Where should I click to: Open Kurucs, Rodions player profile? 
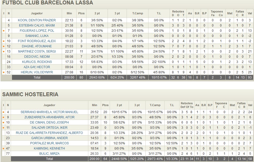pyautogui.click(x=37, y=62)
